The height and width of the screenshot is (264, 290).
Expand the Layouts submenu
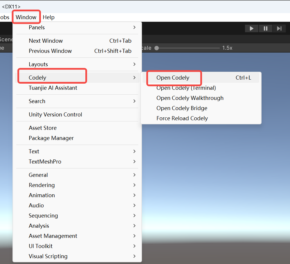(x=77, y=64)
